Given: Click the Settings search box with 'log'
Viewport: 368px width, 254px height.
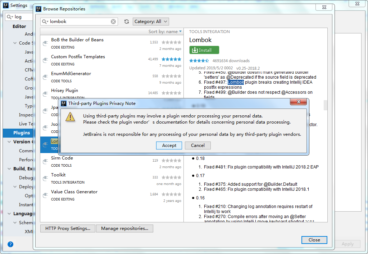Looking at the screenshot, I should click(x=19, y=17).
